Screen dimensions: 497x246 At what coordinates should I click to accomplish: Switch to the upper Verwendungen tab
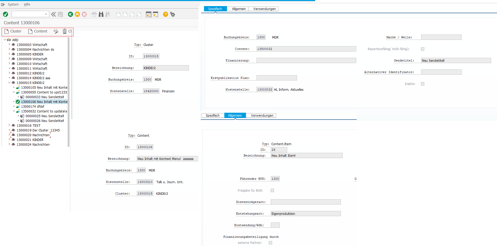pyautogui.click(x=264, y=9)
